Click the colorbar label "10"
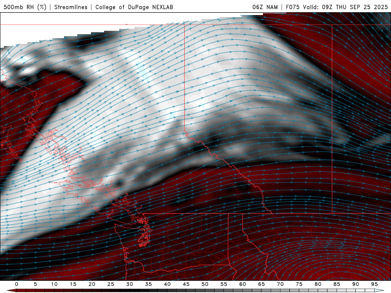The image size is (391, 293). click(54, 284)
